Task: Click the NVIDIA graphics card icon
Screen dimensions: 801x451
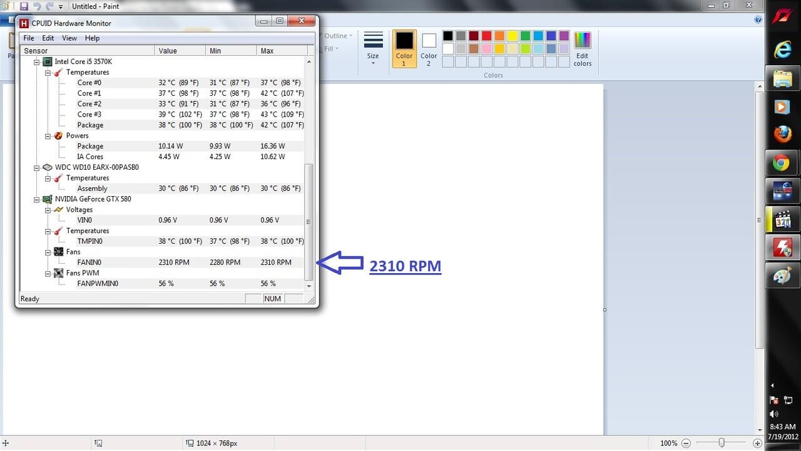Action: tap(47, 199)
